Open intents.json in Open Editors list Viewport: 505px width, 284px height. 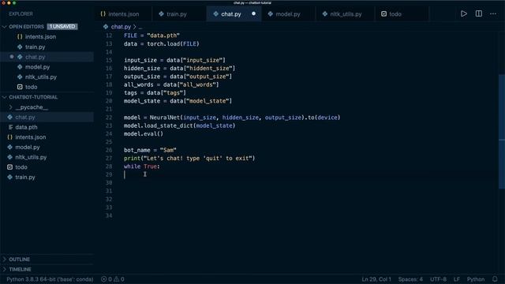[40, 37]
